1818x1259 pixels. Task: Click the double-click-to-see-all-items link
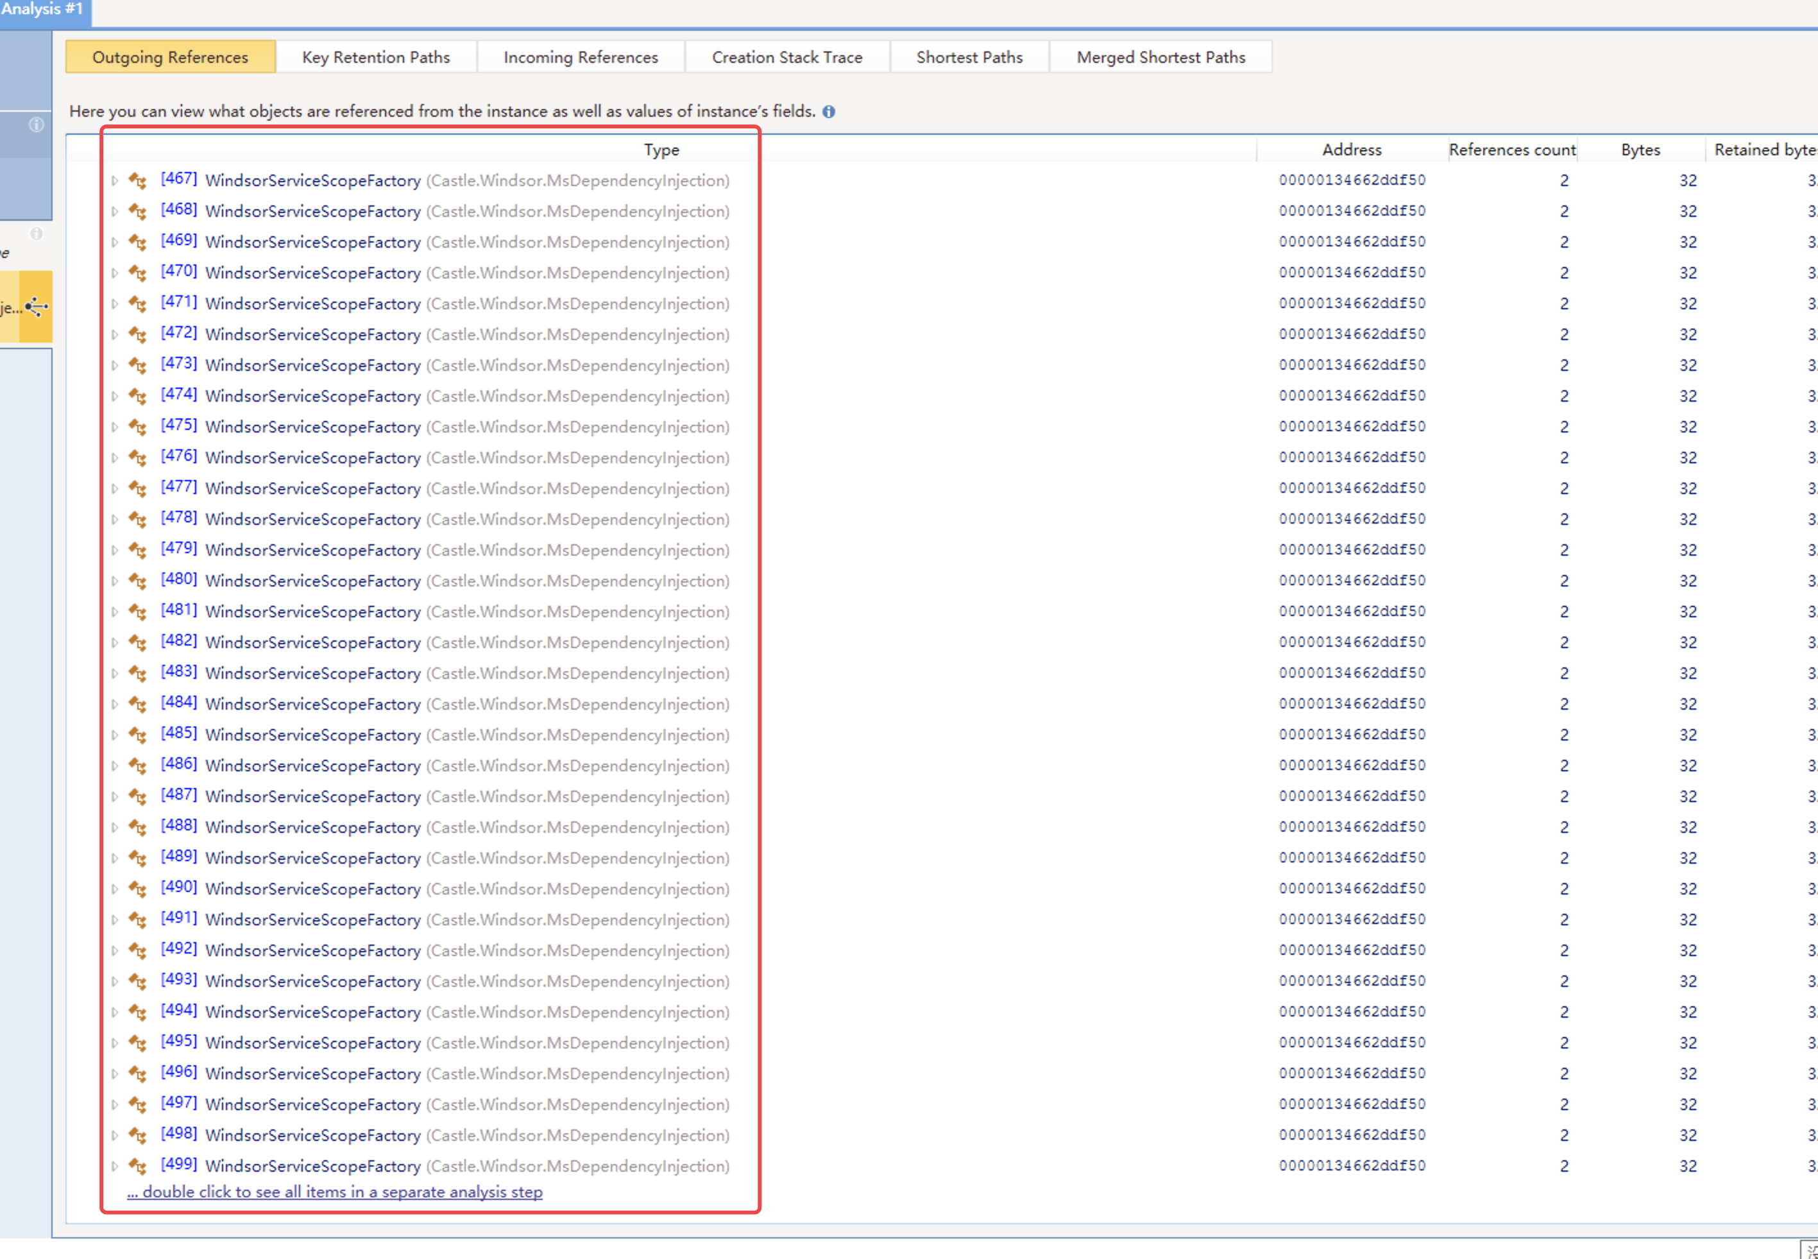pyautogui.click(x=335, y=1192)
